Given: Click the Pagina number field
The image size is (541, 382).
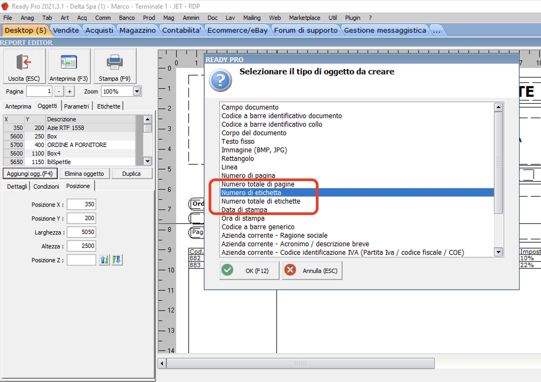Looking at the screenshot, I should [39, 91].
